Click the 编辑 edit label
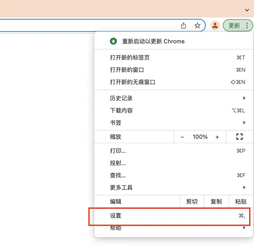 click(x=115, y=202)
